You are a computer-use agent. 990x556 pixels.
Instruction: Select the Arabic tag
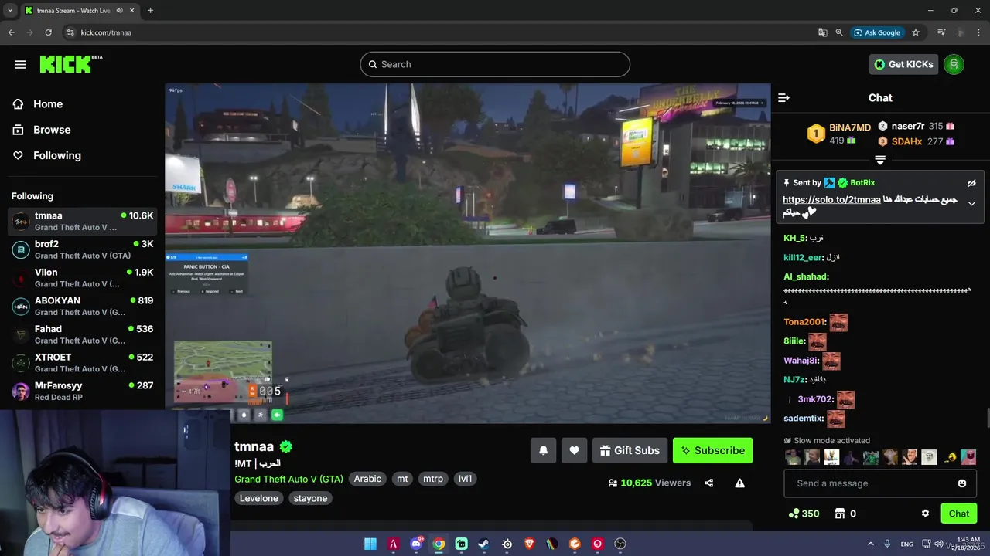pos(367,479)
